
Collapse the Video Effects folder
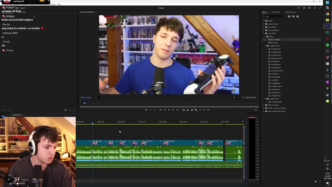(x=264, y=33)
